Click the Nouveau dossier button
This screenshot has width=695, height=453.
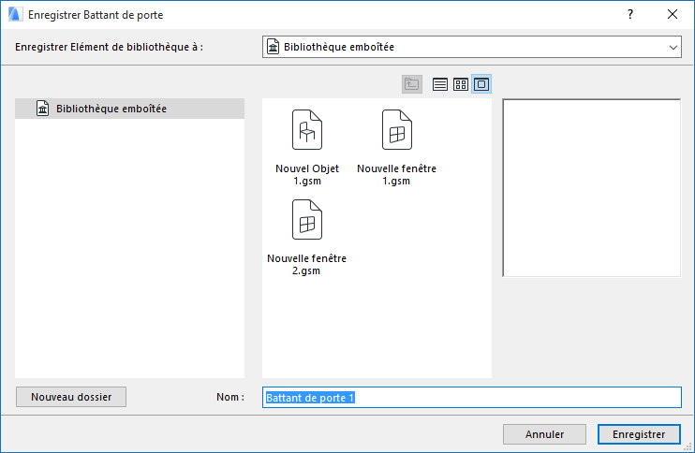(x=71, y=397)
